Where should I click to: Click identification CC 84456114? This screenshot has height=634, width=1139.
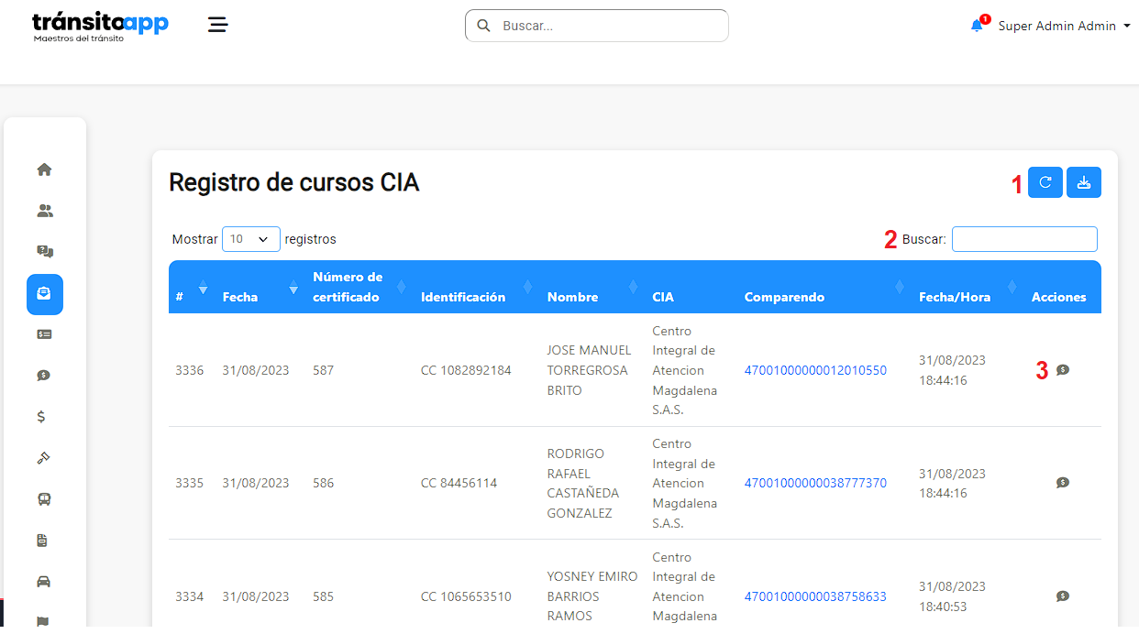(459, 483)
